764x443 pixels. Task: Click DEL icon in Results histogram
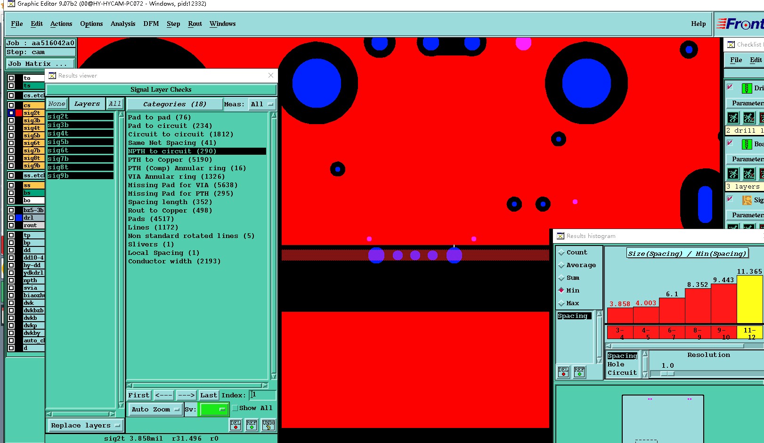point(563,372)
